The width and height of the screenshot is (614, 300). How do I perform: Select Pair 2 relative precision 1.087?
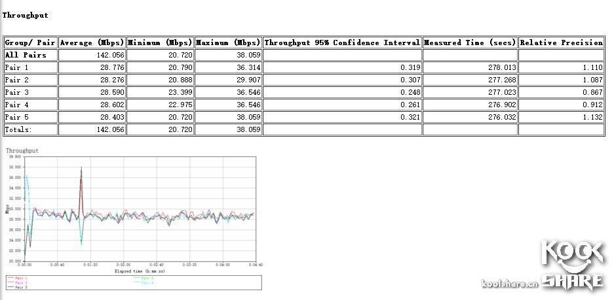click(x=593, y=80)
